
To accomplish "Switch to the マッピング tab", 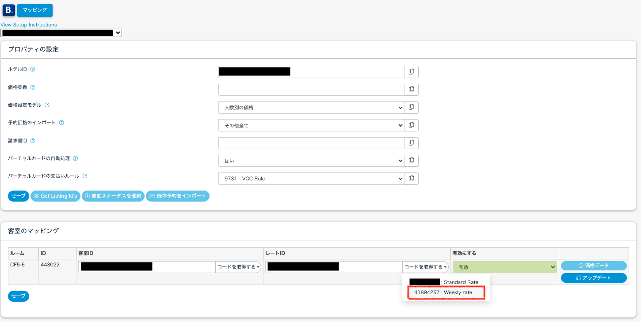I will click(35, 10).
